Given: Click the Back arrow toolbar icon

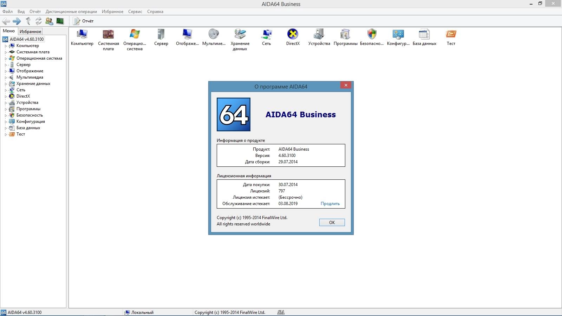Looking at the screenshot, I should click(6, 21).
